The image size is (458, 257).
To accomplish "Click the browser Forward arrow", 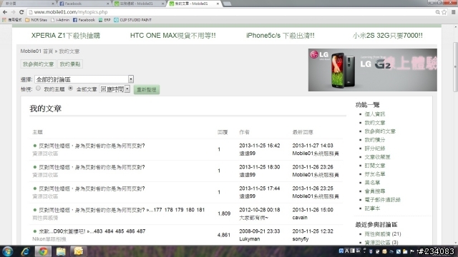I will (13, 12).
